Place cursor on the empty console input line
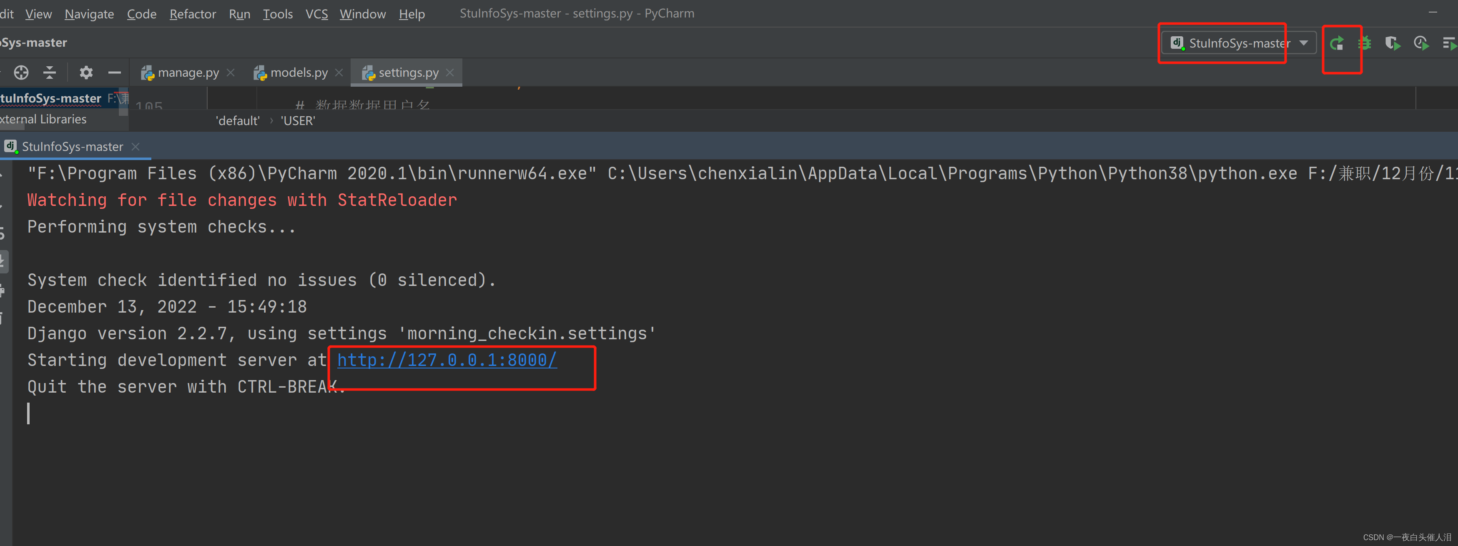Screen dimensions: 1458x546 pos(28,413)
